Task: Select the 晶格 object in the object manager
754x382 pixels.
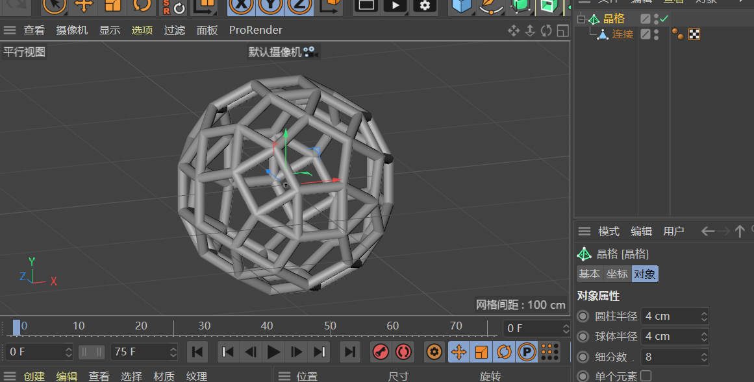Action: click(614, 19)
